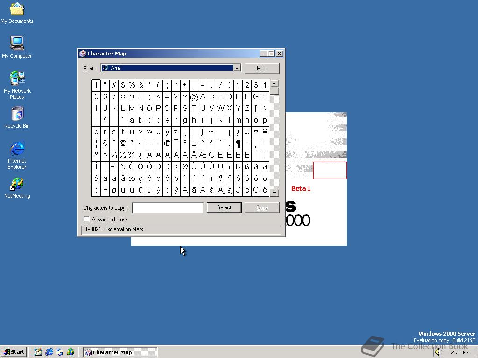Select the Ø slashed O cell
Image resolution: width=478 pixels, height=358 pixels.
[x=185, y=167]
